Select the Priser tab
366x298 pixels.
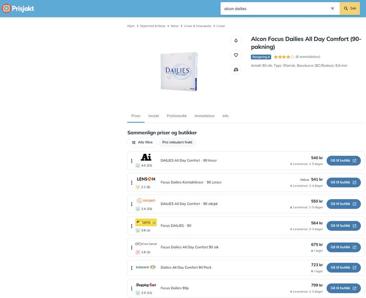[x=136, y=116]
